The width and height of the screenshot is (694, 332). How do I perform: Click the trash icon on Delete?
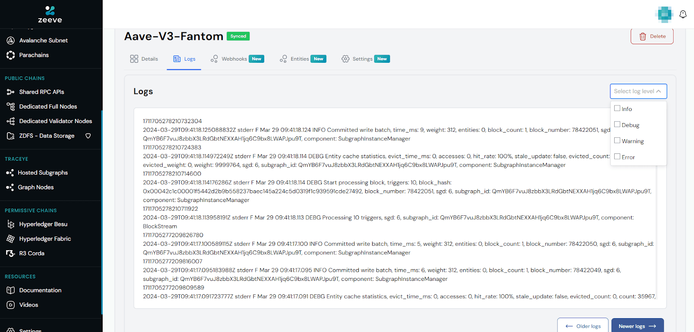point(643,36)
